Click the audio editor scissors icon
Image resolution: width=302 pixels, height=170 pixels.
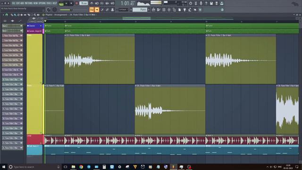coord(196,3)
